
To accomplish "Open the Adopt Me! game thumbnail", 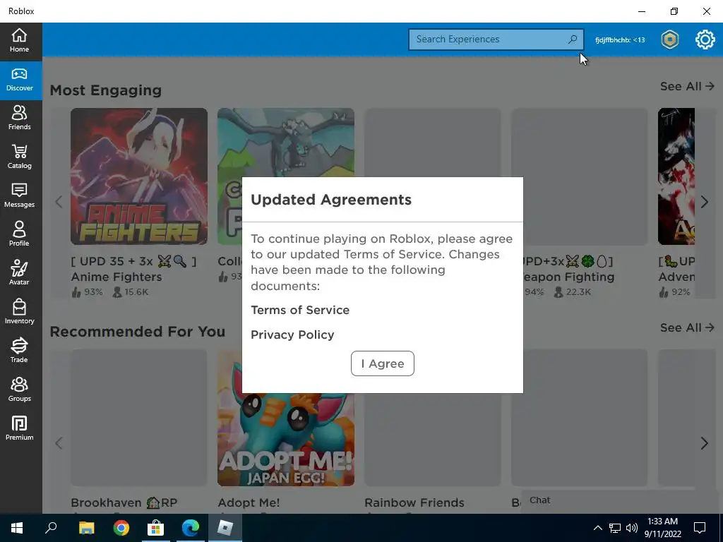I will pyautogui.click(x=286, y=440).
